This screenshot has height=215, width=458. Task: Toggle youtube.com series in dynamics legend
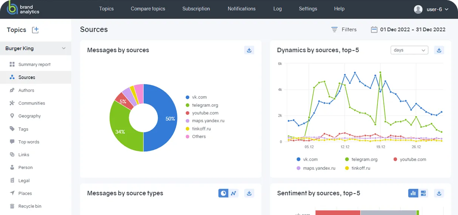410,160
